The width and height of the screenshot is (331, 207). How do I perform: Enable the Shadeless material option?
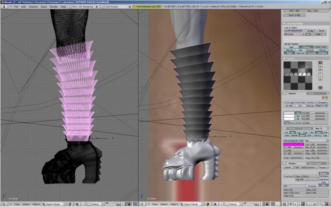click(323, 103)
